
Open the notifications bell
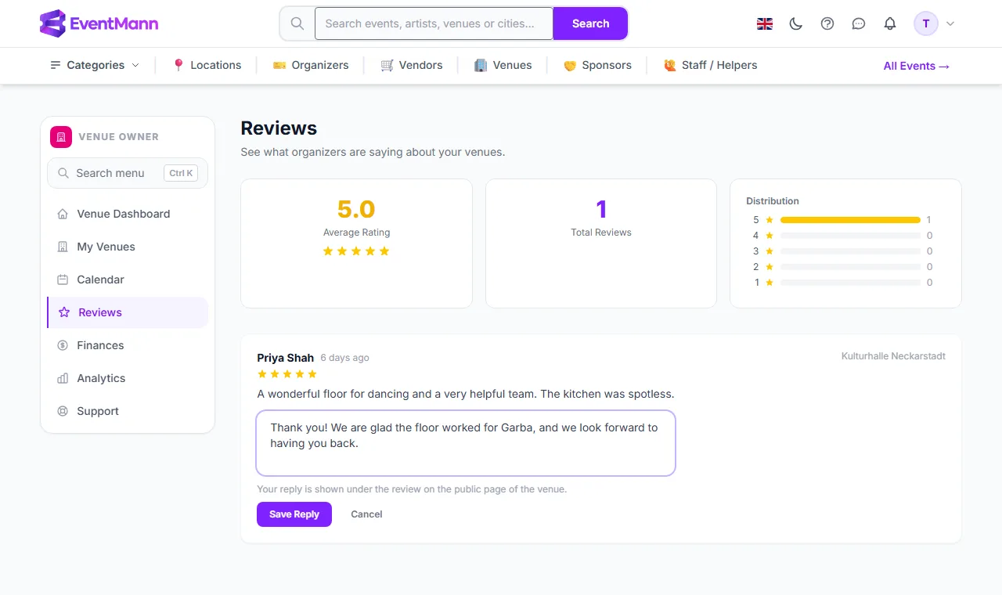tap(890, 23)
